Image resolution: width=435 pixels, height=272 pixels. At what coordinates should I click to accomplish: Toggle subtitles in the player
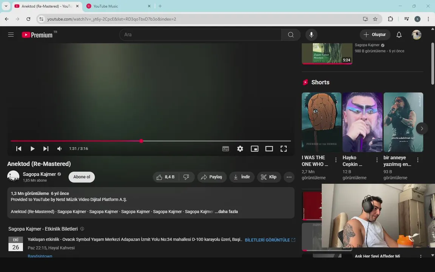click(225, 148)
